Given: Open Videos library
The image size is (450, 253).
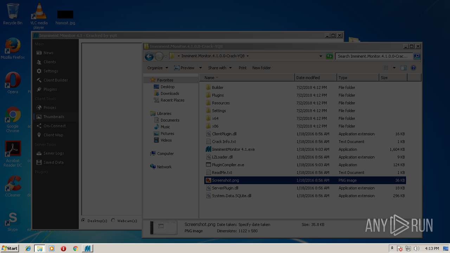Looking at the screenshot, I should (166, 140).
